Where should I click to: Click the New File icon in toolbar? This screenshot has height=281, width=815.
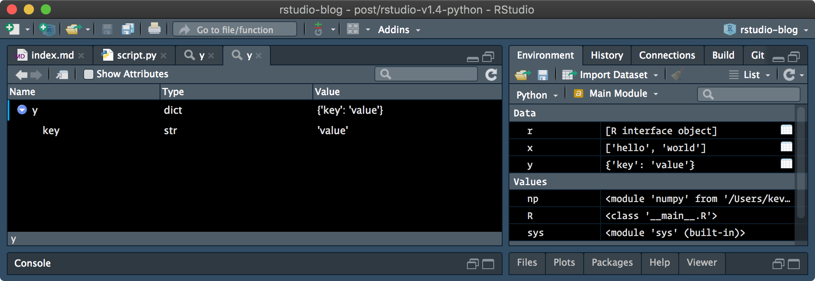tap(12, 29)
